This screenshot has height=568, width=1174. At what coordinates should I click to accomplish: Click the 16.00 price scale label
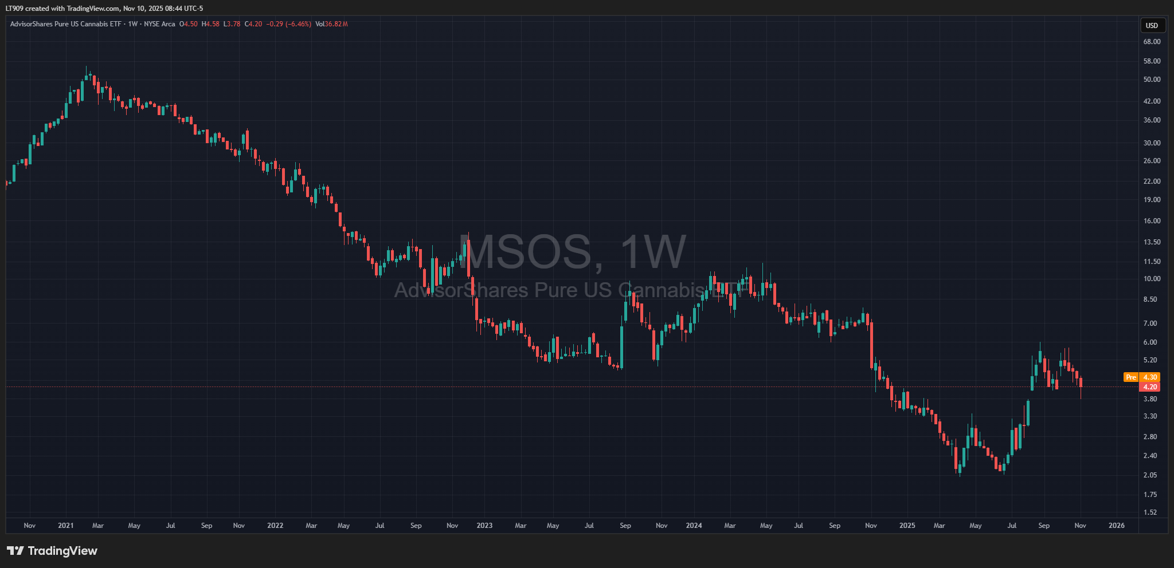tap(1152, 221)
